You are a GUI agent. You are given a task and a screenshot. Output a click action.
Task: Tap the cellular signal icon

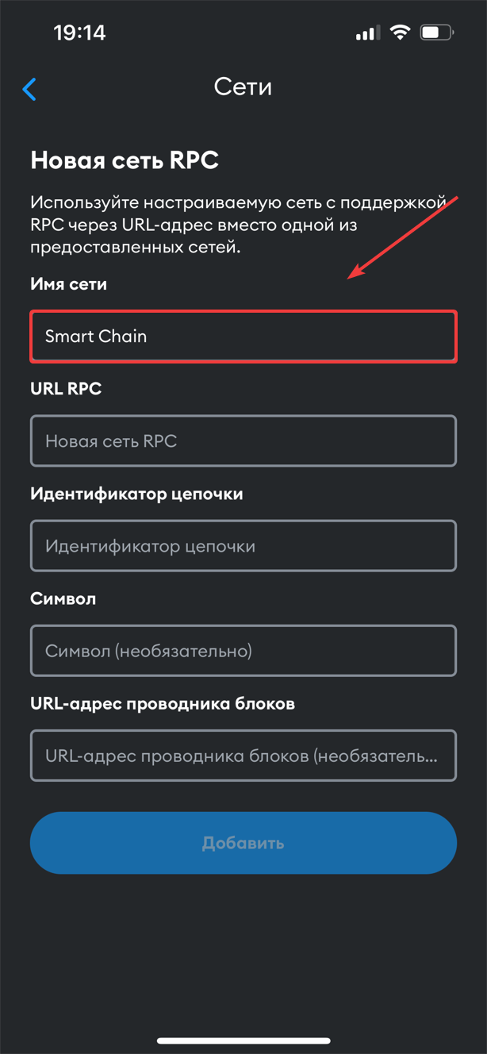(366, 33)
